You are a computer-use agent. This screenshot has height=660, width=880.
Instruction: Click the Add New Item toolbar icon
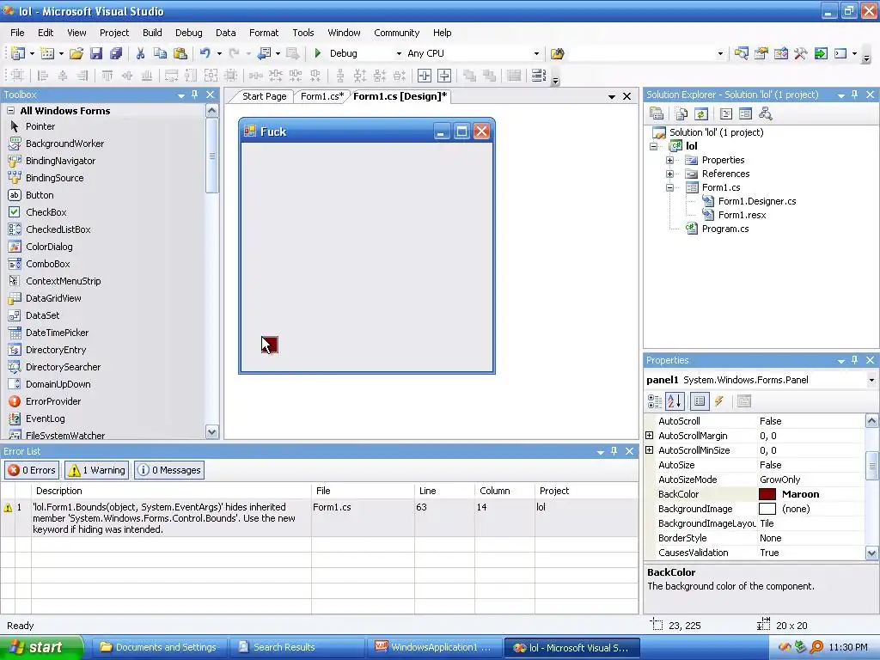[47, 53]
